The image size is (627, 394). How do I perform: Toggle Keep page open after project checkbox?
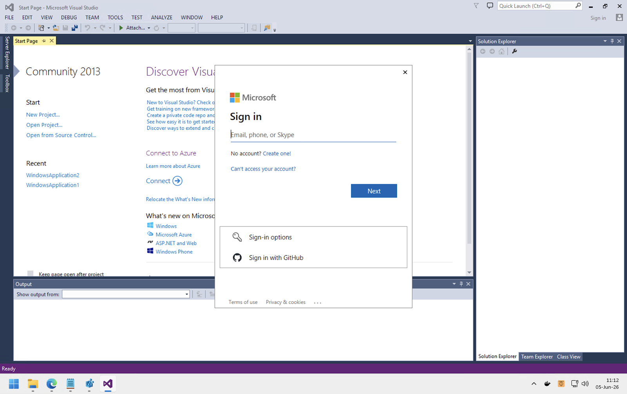[30, 273]
